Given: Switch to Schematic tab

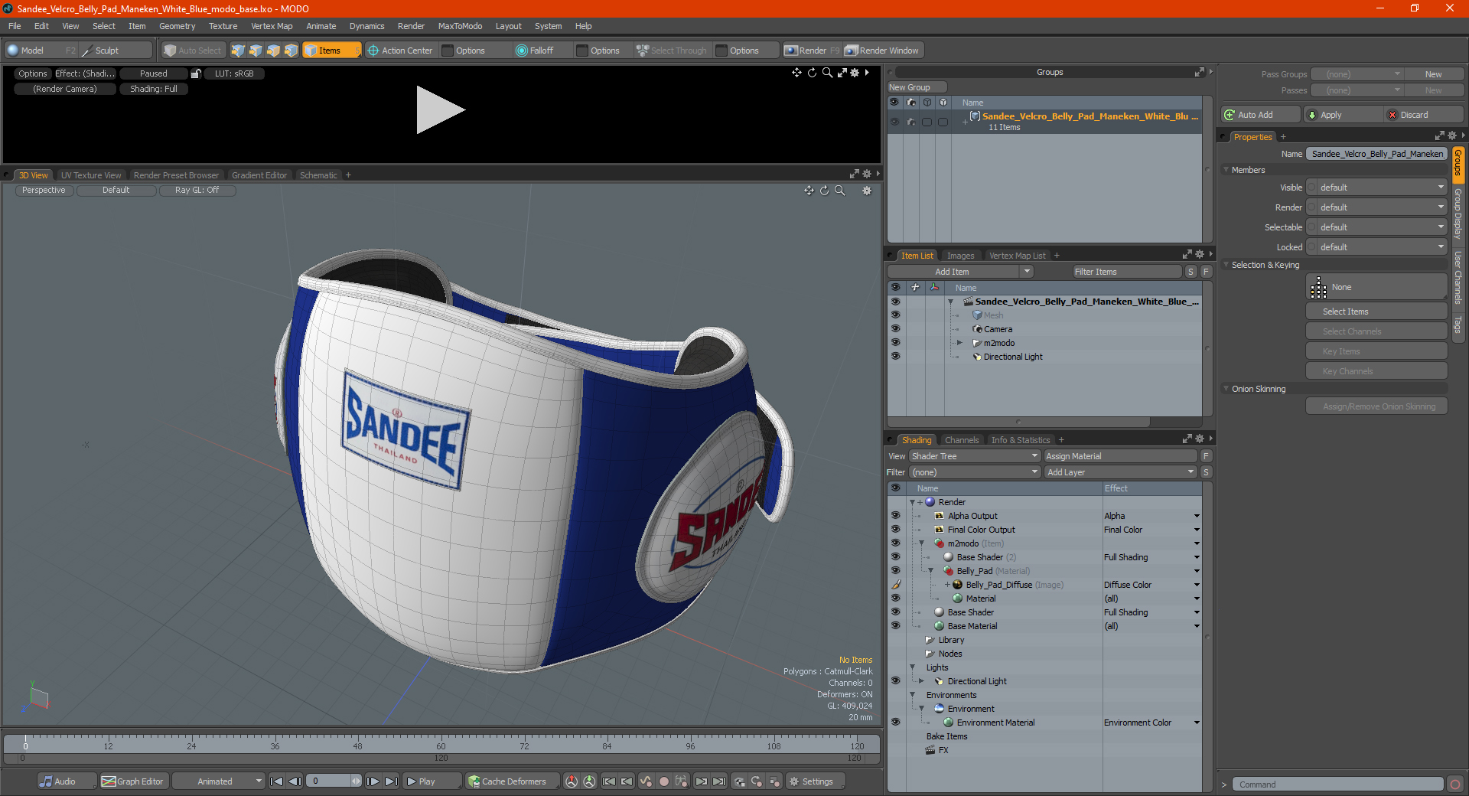Looking at the screenshot, I should (318, 175).
